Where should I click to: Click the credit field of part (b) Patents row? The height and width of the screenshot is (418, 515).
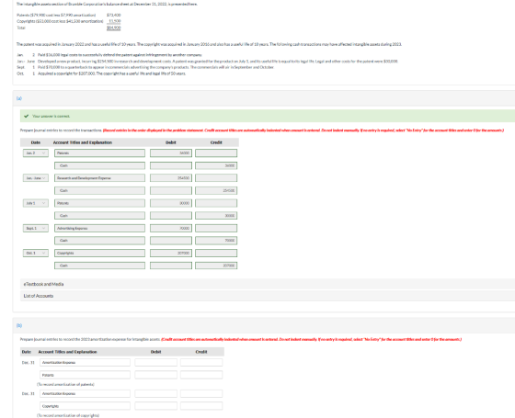coord(201,375)
